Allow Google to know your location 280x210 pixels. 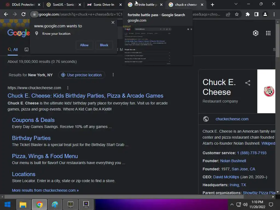84,45
